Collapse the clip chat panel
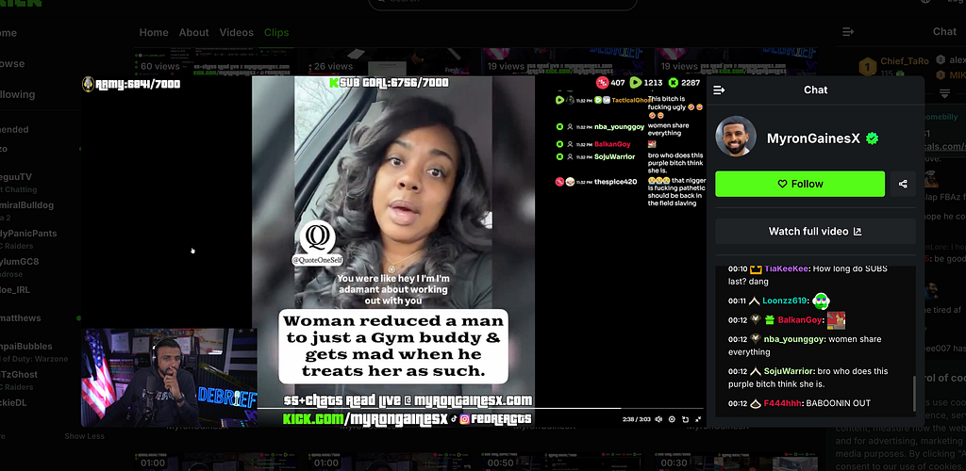966x471 pixels. pos(718,90)
